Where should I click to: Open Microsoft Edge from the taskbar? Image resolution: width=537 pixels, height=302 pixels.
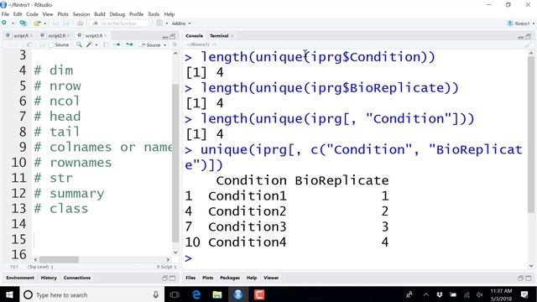(196, 294)
